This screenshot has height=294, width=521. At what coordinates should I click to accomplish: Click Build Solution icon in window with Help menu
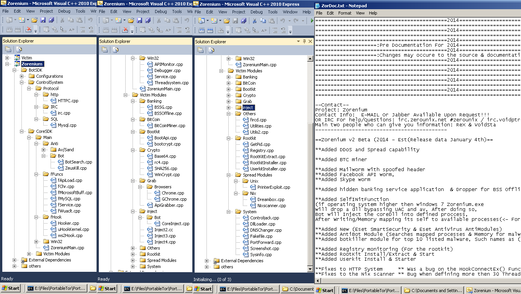[x=210, y=30]
